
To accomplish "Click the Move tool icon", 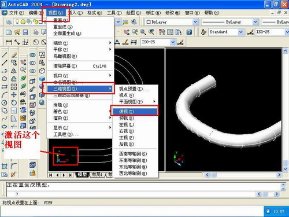I will (14, 94).
